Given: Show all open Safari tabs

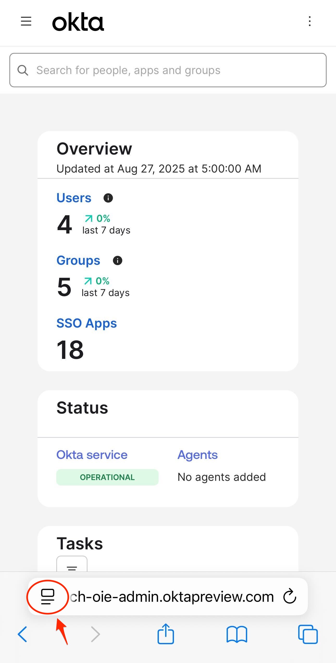Looking at the screenshot, I should (308, 634).
